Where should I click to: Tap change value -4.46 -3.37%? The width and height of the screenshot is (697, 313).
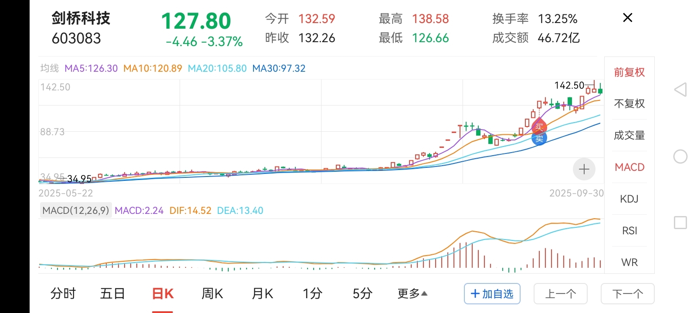tap(204, 42)
